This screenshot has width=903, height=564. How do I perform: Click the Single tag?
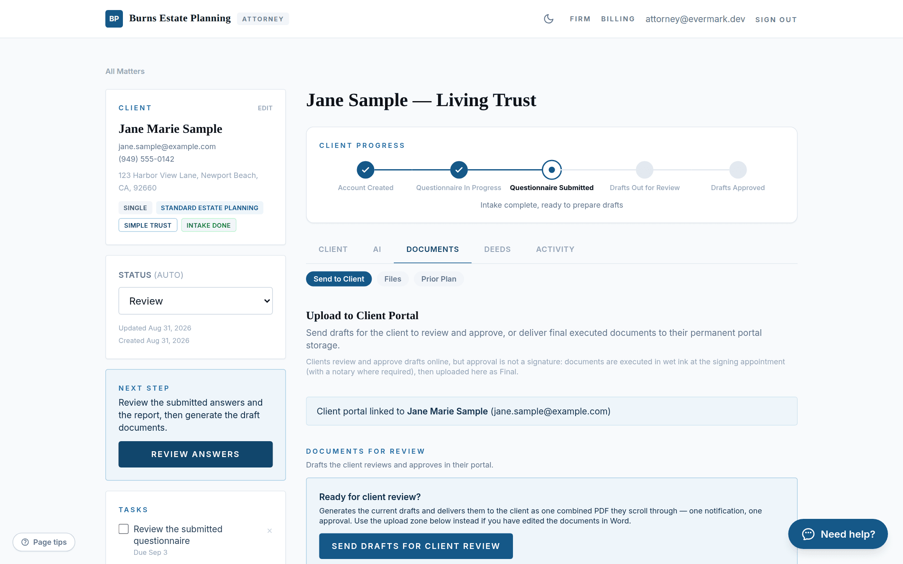click(135, 208)
